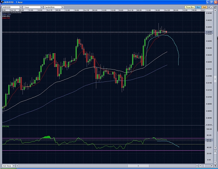
Task: Click the 0.9100 price axis label
Action: click(x=209, y=97)
